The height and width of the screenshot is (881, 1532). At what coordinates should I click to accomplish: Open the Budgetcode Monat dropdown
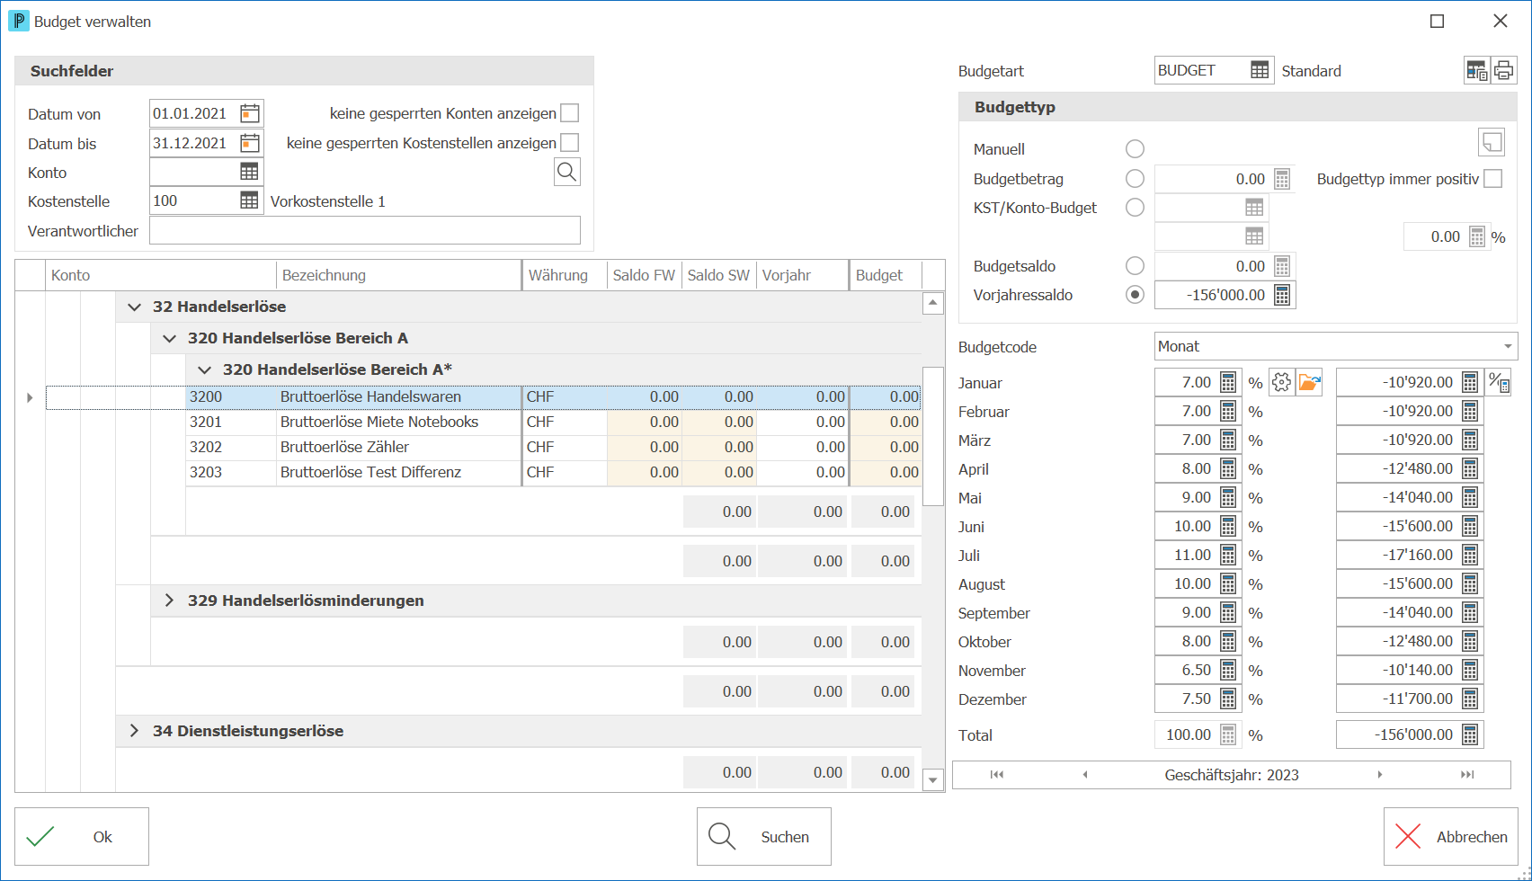(x=1507, y=346)
